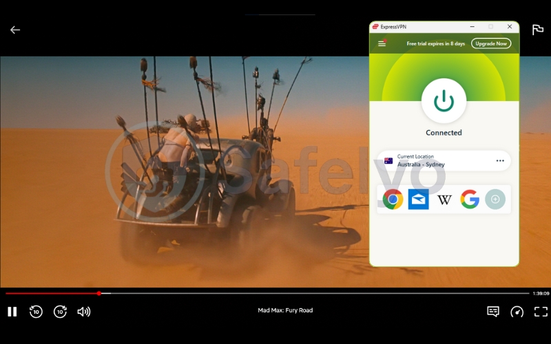
Task: Launch the Chrome shortcut in ExpressVPN
Action: click(x=393, y=200)
